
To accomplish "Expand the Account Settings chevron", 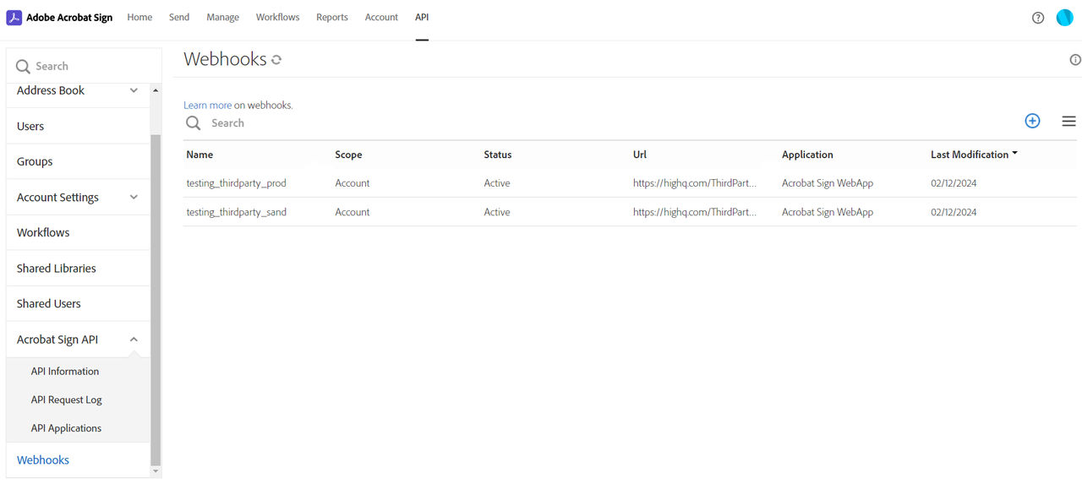I will pos(134,197).
